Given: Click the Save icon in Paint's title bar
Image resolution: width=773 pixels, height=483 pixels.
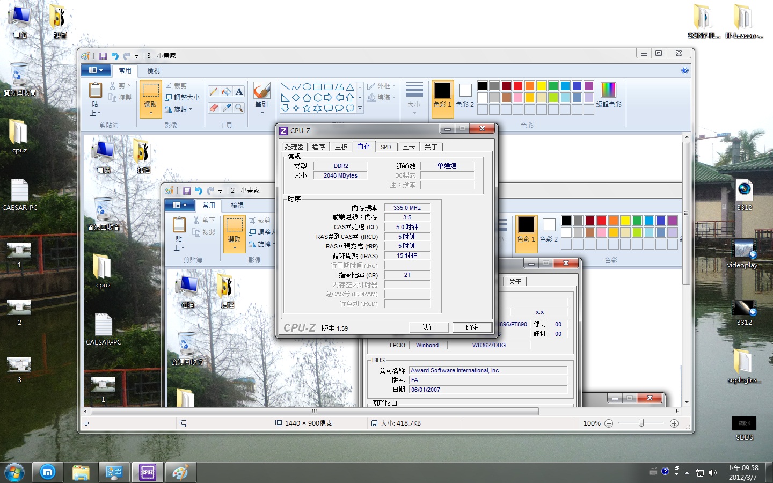Looking at the screenshot, I should coord(103,56).
